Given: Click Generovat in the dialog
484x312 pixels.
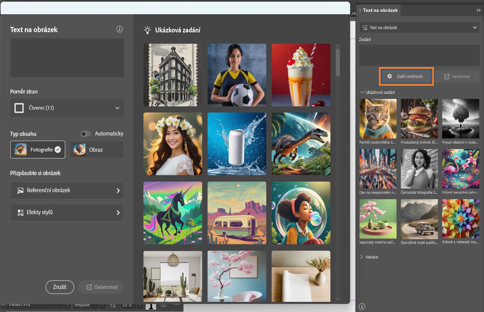Looking at the screenshot, I should point(101,287).
